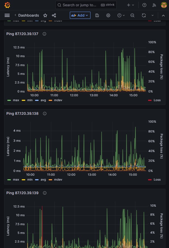This screenshot has height=248, width=169.
Task: Open the news feed icon
Action: (154, 5)
